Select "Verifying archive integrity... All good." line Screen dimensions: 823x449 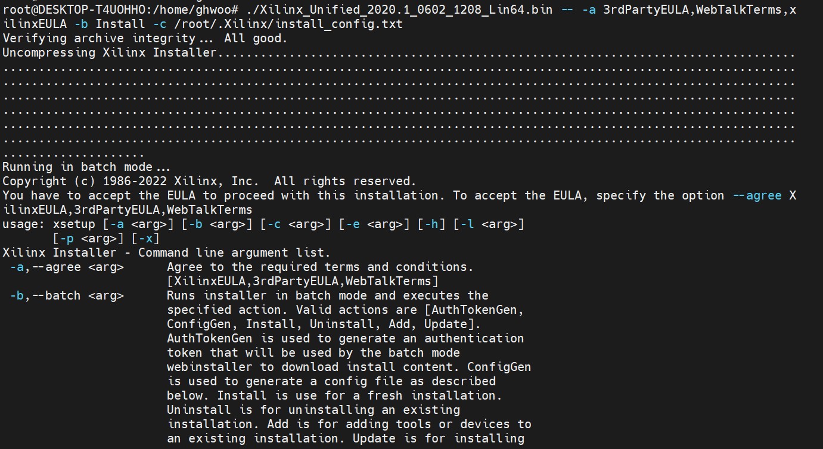coord(145,39)
